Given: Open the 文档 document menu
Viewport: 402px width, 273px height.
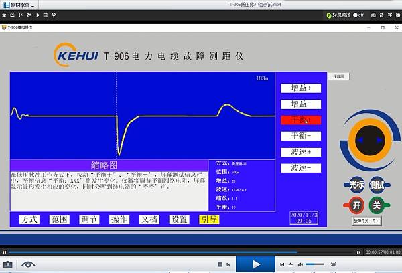Looking at the screenshot, I should tap(149, 219).
